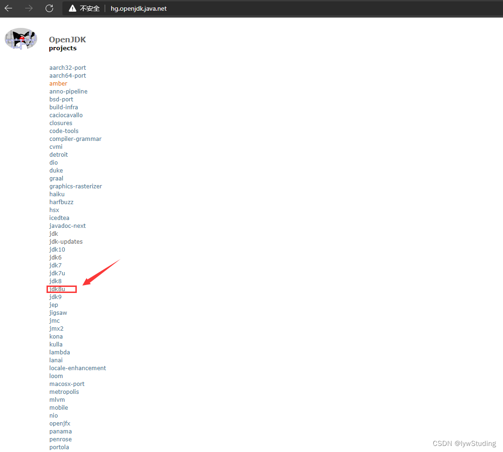Open the caciocavallo project
Viewport: 503px width, 452px height.
coord(66,115)
